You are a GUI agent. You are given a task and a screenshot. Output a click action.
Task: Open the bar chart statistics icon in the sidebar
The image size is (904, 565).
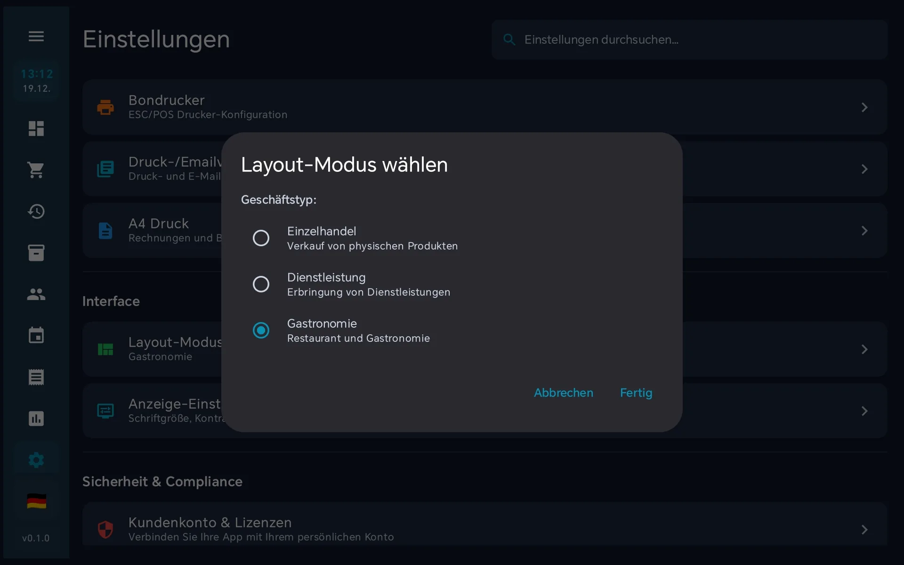tap(36, 418)
